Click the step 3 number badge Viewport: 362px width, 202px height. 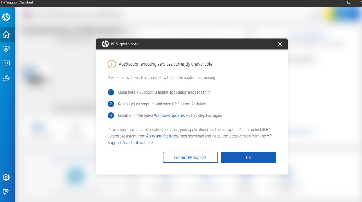click(x=111, y=115)
